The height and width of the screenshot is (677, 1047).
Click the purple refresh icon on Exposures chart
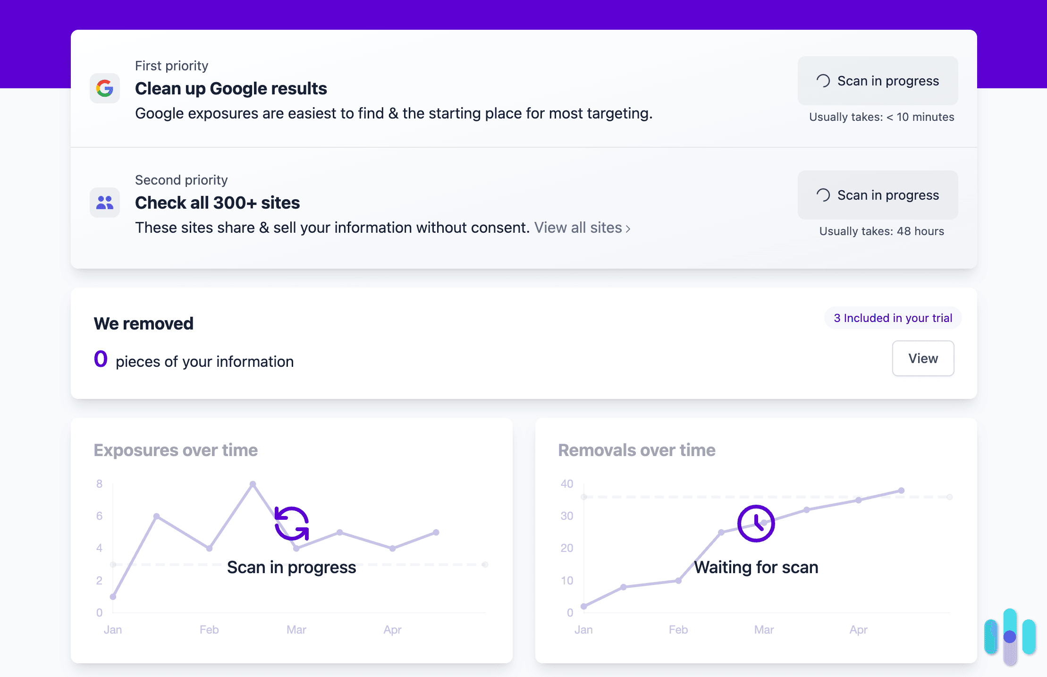tap(291, 524)
